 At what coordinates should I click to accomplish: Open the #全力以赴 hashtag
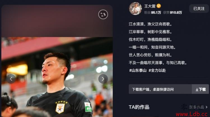point(157,70)
